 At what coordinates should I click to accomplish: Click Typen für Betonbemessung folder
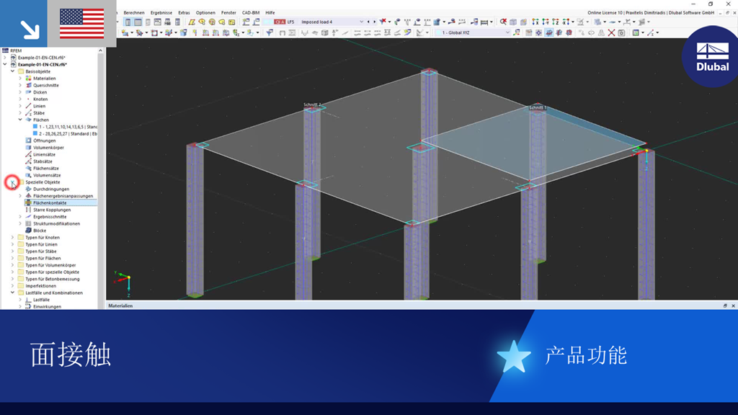(x=52, y=279)
